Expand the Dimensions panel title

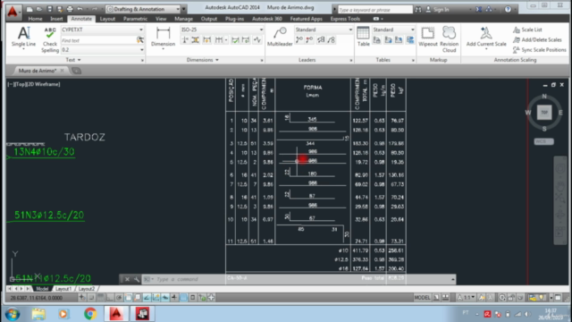click(x=203, y=60)
